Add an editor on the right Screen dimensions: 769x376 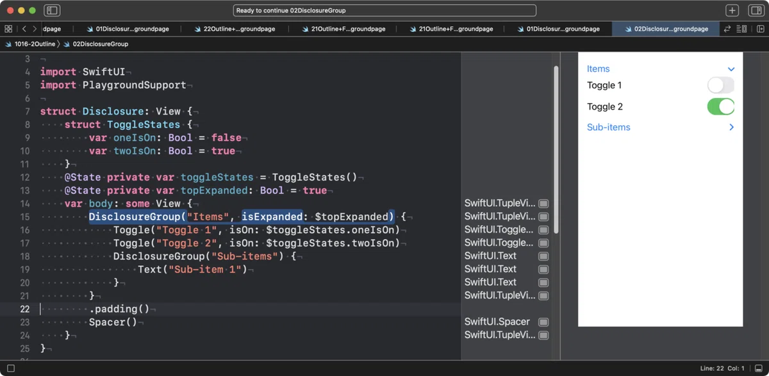(761, 29)
